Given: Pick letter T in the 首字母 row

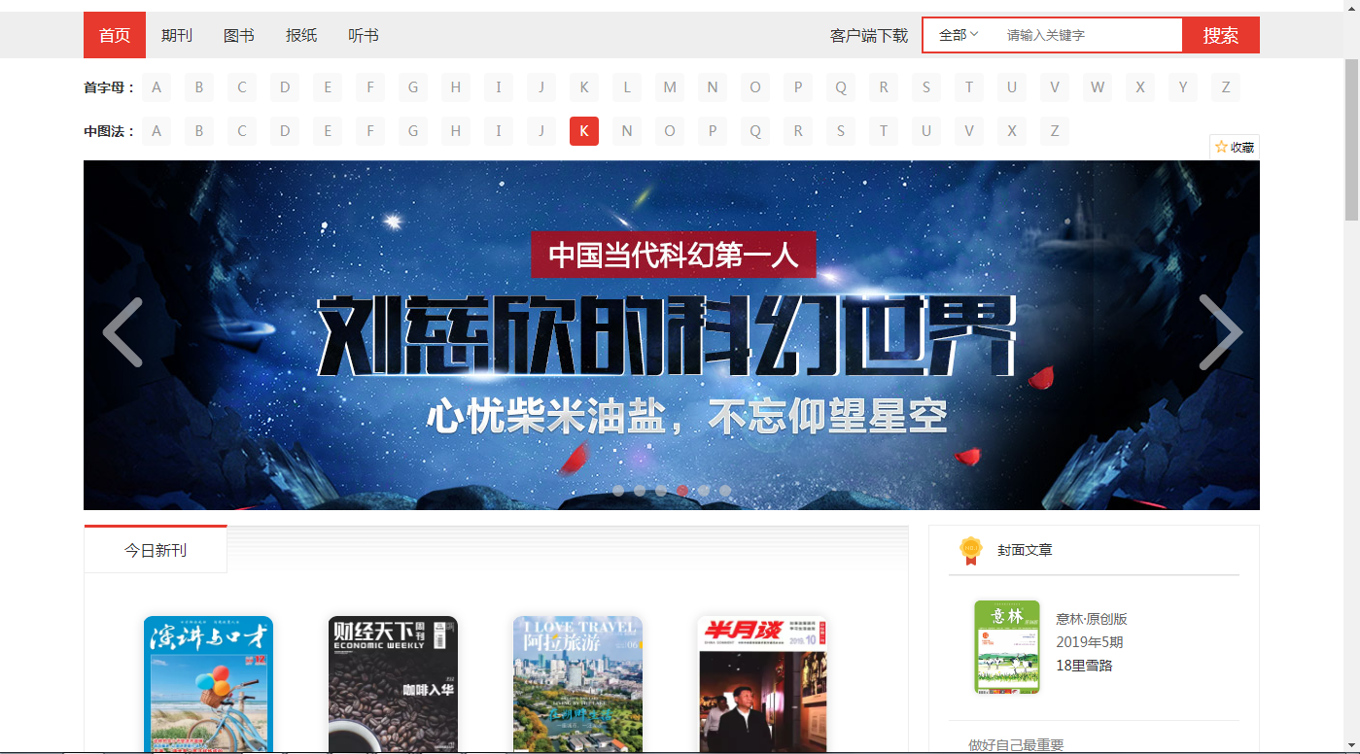Looking at the screenshot, I should coord(969,87).
